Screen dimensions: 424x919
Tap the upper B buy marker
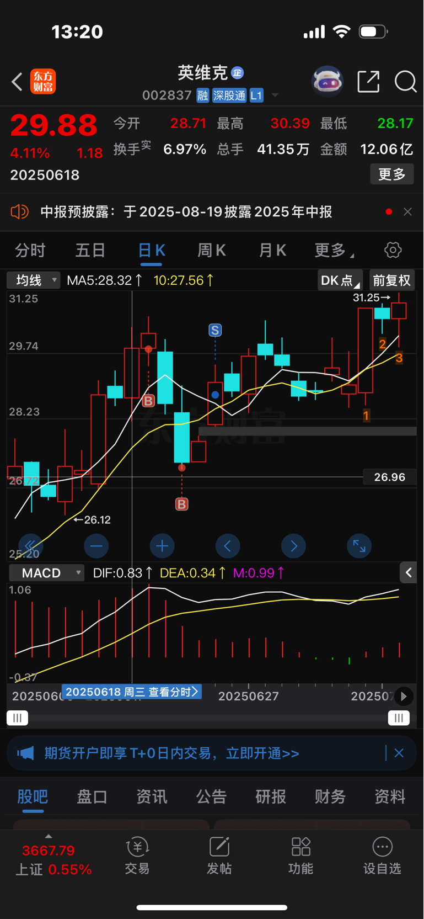click(148, 401)
